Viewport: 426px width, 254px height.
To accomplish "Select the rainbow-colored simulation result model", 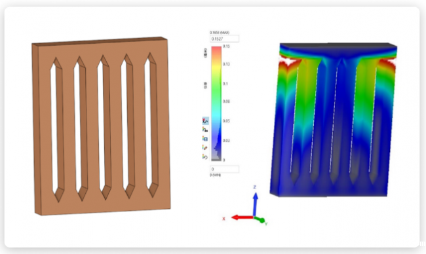I will click(333, 119).
